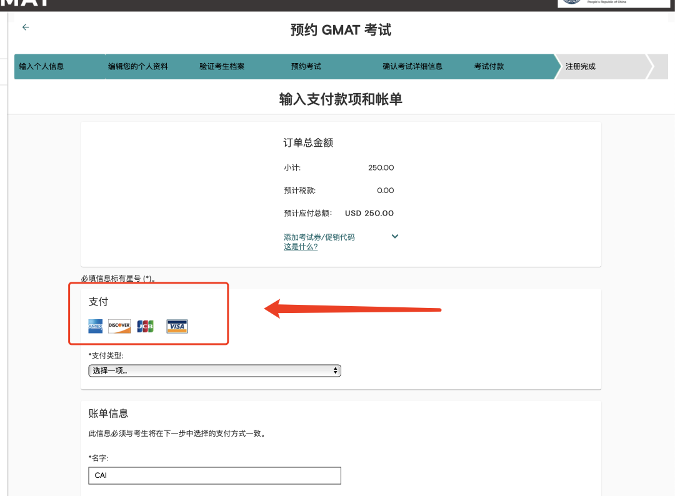This screenshot has height=496, width=675.
Task: Click the 添加考试券/促销代码 link
Action: pos(319,237)
